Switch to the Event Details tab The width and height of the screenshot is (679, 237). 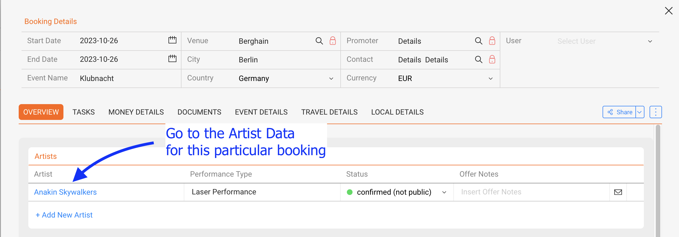[x=261, y=112]
